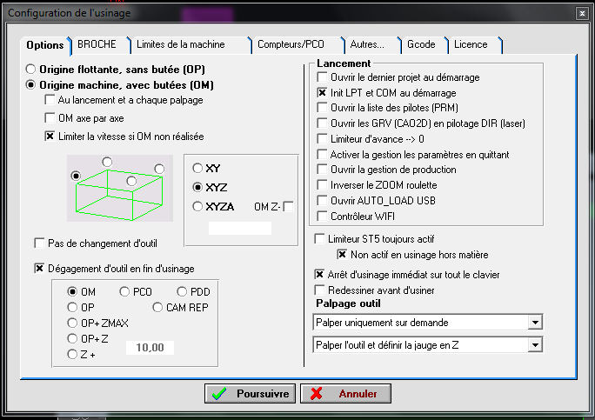595x420 pixels.
Task: Select the XYZA axes radio button
Action: (197, 206)
